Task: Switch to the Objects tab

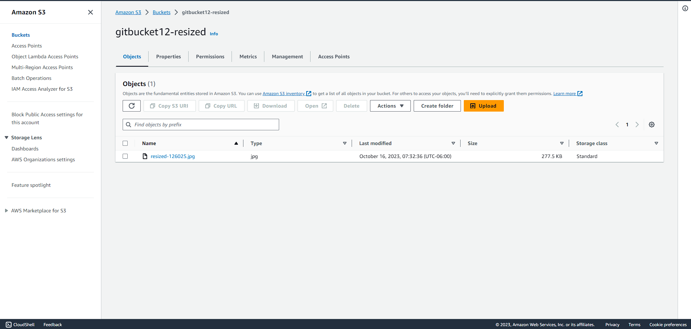Action: [x=132, y=57]
